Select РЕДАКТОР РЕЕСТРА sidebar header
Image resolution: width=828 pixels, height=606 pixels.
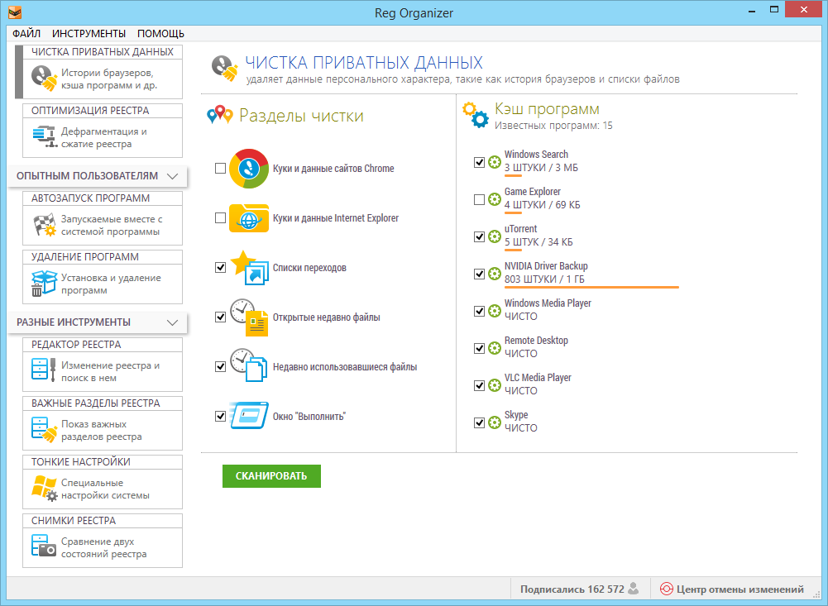(103, 344)
